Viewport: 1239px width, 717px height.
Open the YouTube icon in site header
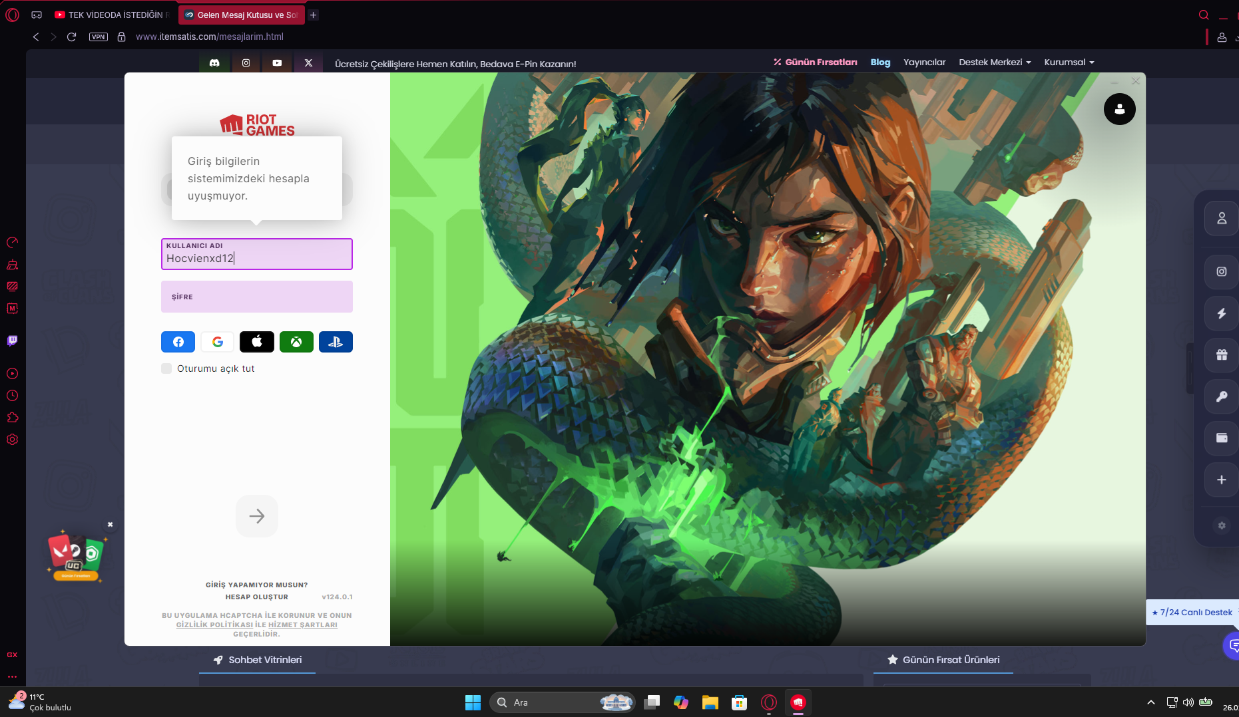click(x=277, y=63)
